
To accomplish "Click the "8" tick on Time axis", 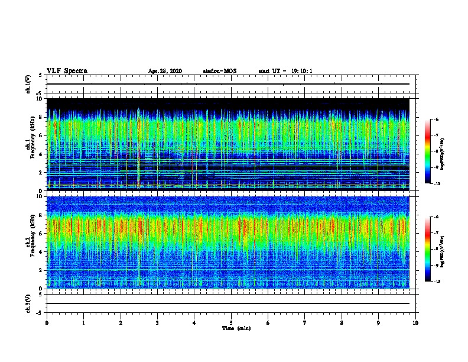I will tap(342, 323).
